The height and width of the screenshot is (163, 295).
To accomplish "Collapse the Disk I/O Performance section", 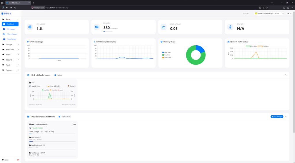I will point(285,75).
